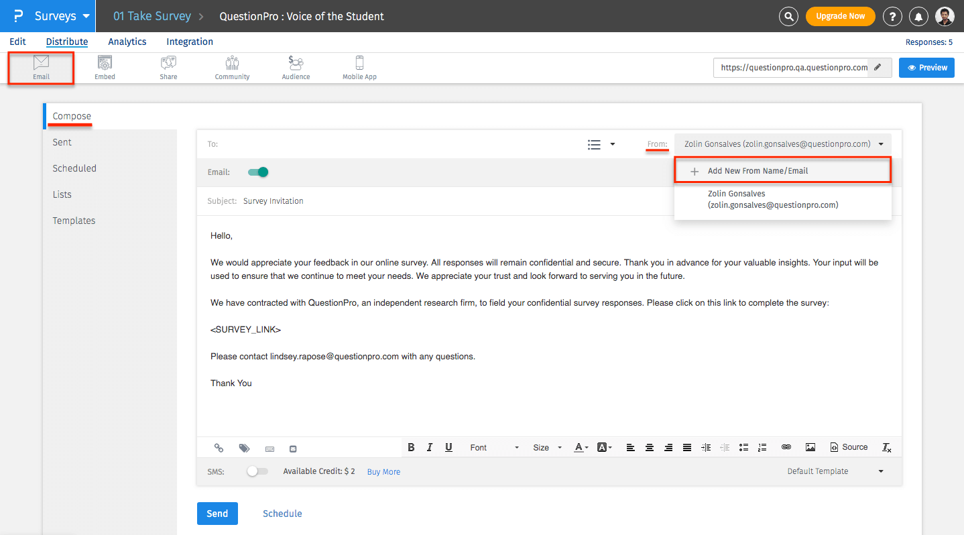Click the tags icon in editor toolbar
Viewport: 964px width, 535px height.
click(x=244, y=448)
